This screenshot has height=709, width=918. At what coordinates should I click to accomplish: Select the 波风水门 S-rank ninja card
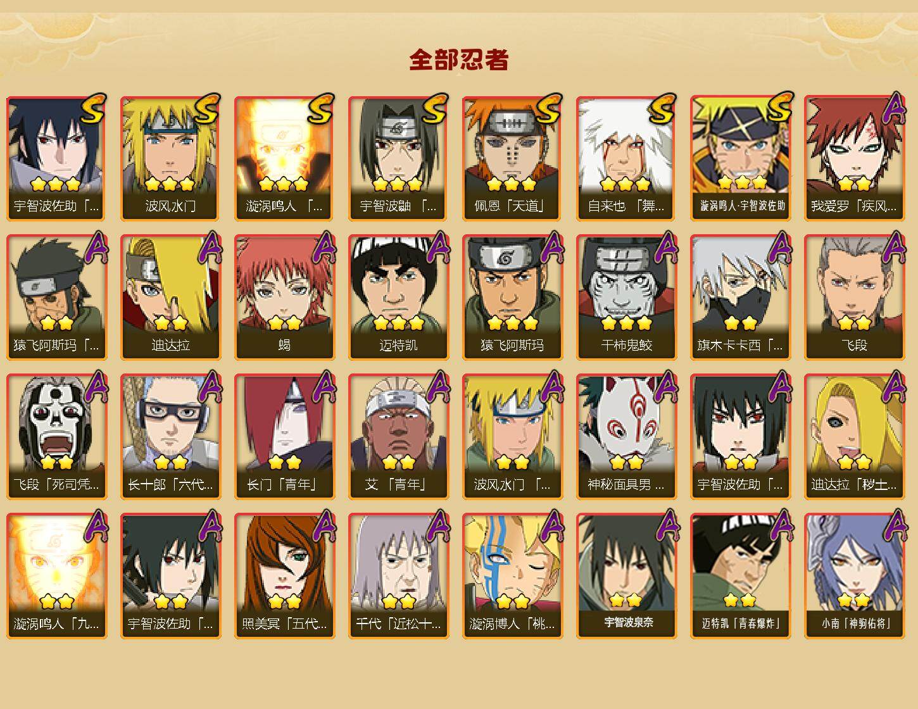pos(170,158)
